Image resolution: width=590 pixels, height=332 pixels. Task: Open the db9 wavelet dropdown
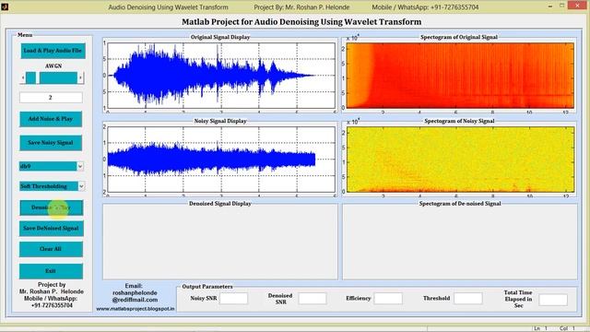[52, 166]
